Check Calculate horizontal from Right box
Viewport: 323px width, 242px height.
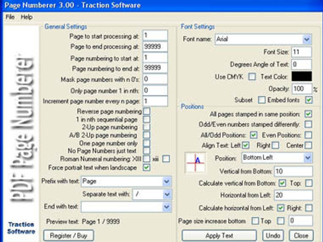[x=309, y=208]
